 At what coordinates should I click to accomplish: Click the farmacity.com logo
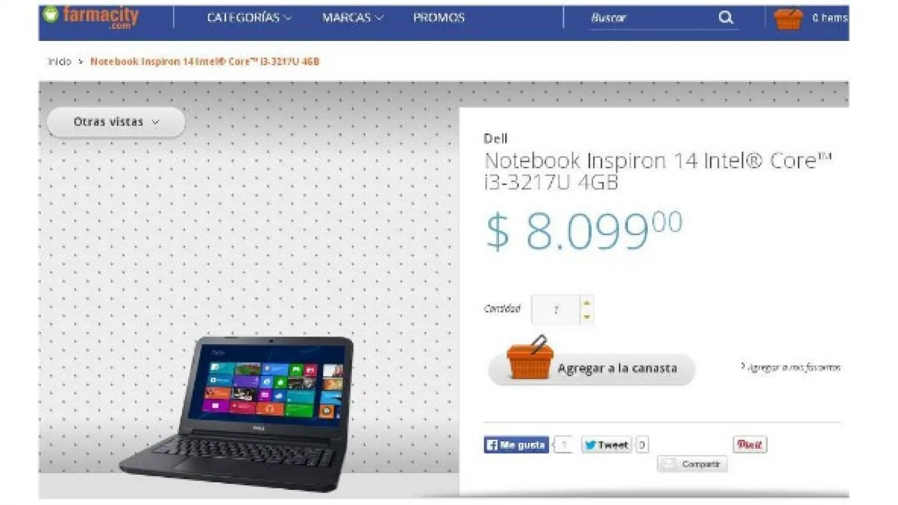[91, 17]
